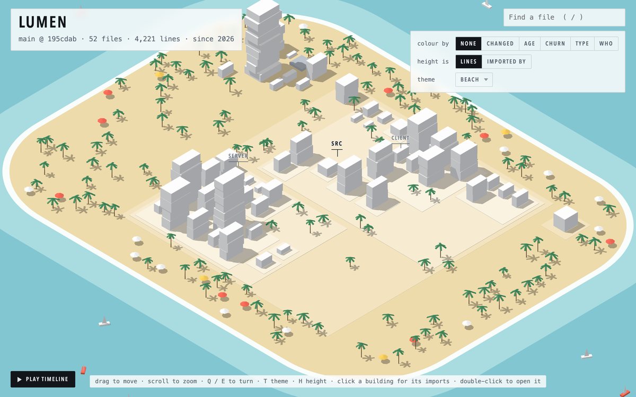
Task: Set height to LINES
Action: pos(469,61)
